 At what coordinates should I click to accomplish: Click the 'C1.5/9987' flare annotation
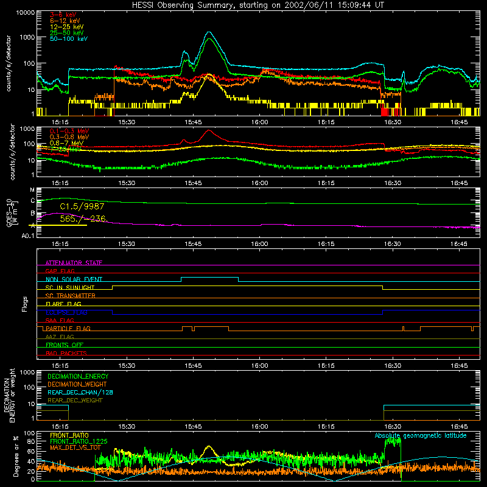(82, 206)
